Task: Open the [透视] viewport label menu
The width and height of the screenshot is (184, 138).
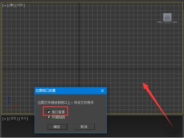Action: [x=13, y=118]
